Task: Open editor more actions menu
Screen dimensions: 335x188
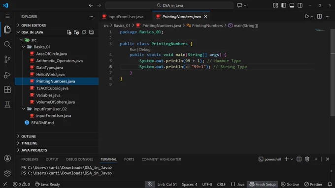Action: 328,16
